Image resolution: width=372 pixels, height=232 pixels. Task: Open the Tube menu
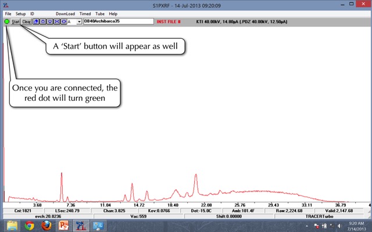pyautogui.click(x=101, y=13)
